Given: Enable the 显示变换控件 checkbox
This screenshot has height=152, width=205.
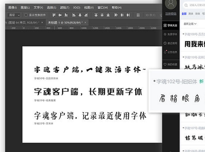Looking at the screenshot, I should [26, 15].
